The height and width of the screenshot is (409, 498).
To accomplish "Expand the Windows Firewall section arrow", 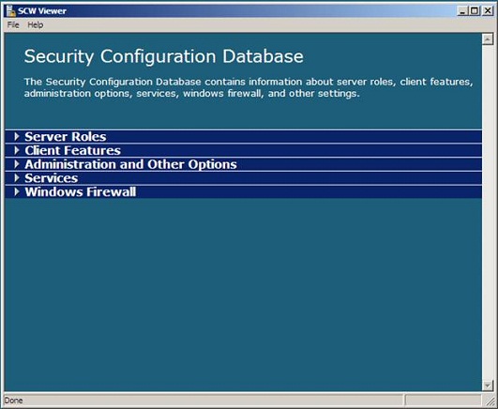I will tap(17, 191).
